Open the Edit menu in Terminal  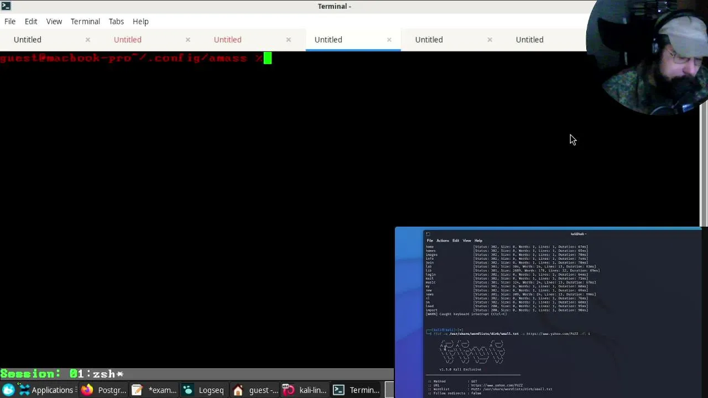[31, 21]
